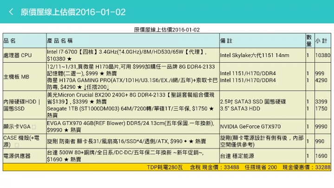Toggle the small box beside CASE 機殼
Screen dimensions: 334x188
tap(17, 145)
